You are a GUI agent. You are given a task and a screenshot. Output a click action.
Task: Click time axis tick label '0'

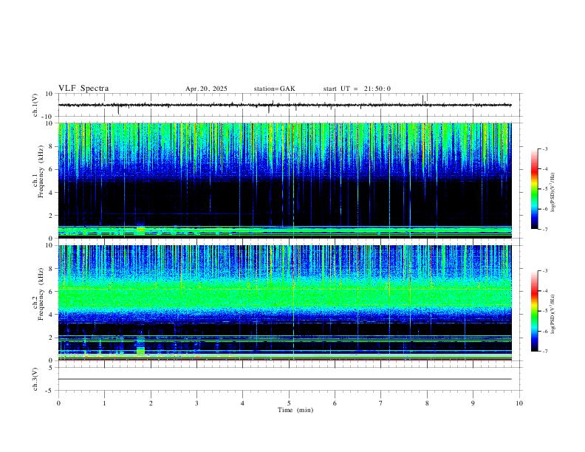click(58, 403)
